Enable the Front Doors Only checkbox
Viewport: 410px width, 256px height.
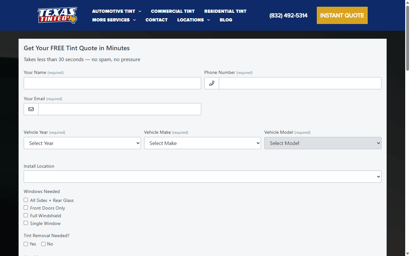[26, 208]
